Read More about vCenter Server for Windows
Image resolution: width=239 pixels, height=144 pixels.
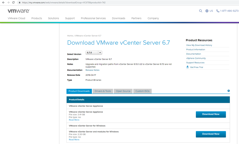point(74,140)
